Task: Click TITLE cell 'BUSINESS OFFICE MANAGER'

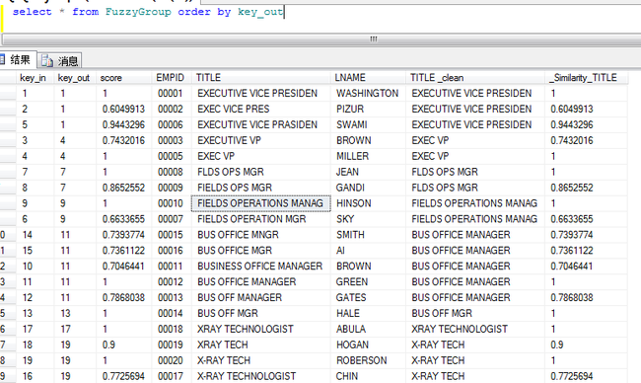Action: [x=260, y=267]
